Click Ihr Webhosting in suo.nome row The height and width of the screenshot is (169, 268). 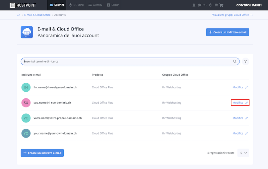pyautogui.click(x=172, y=103)
